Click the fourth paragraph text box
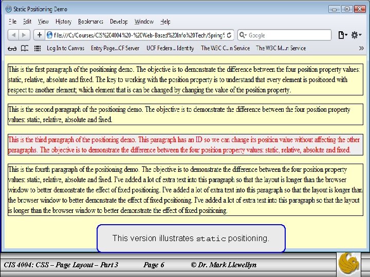The width and height of the screenshot is (370, 277). 186,190
